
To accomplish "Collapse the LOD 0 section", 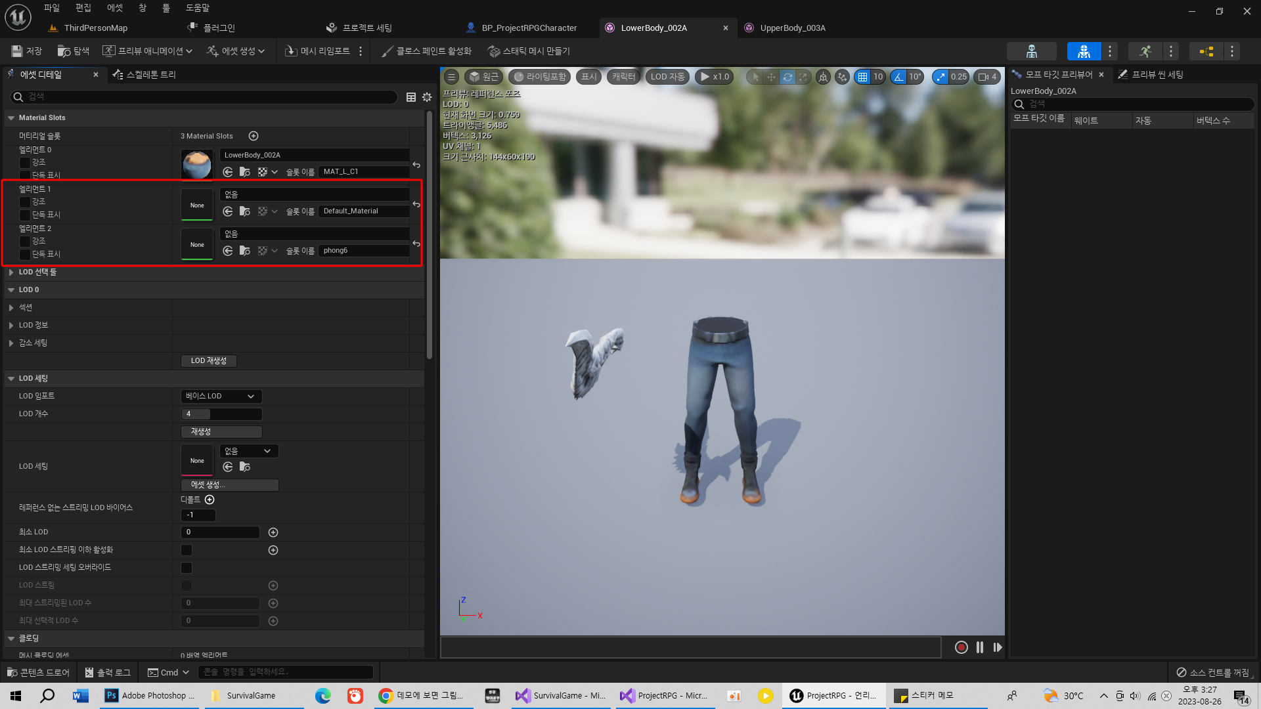I will [11, 290].
